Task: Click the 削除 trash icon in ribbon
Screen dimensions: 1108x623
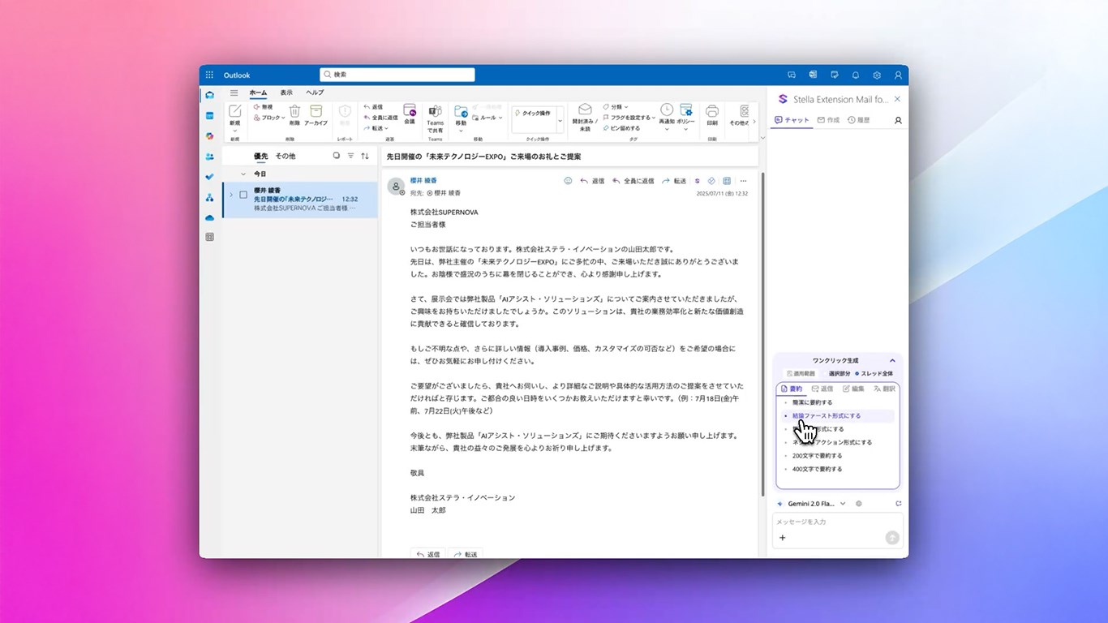Action: point(294,111)
